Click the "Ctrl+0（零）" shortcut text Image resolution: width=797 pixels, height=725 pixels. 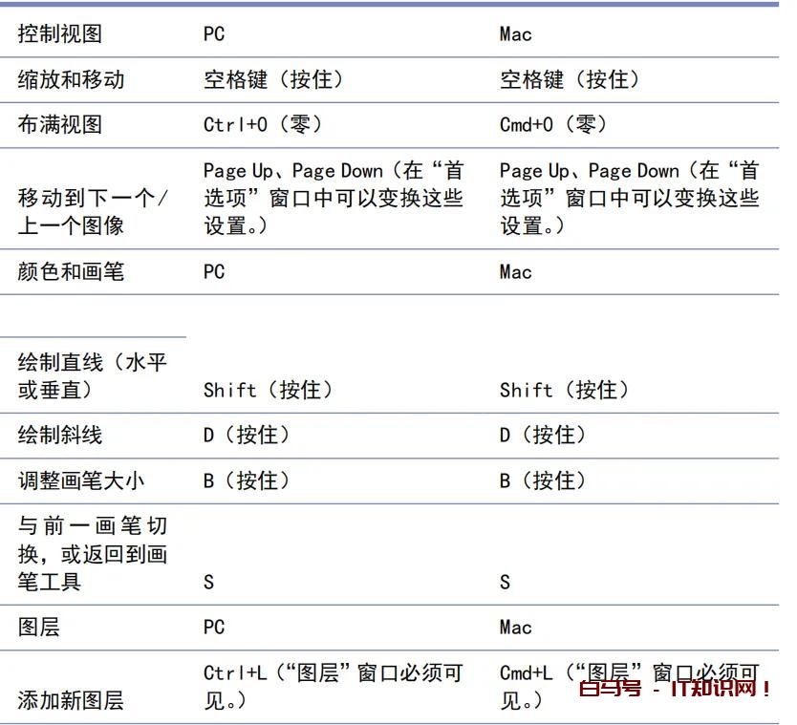pos(263,124)
